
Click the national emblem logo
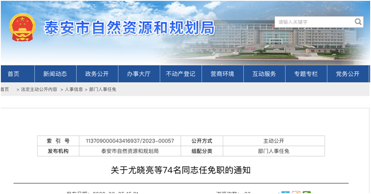click(x=21, y=27)
